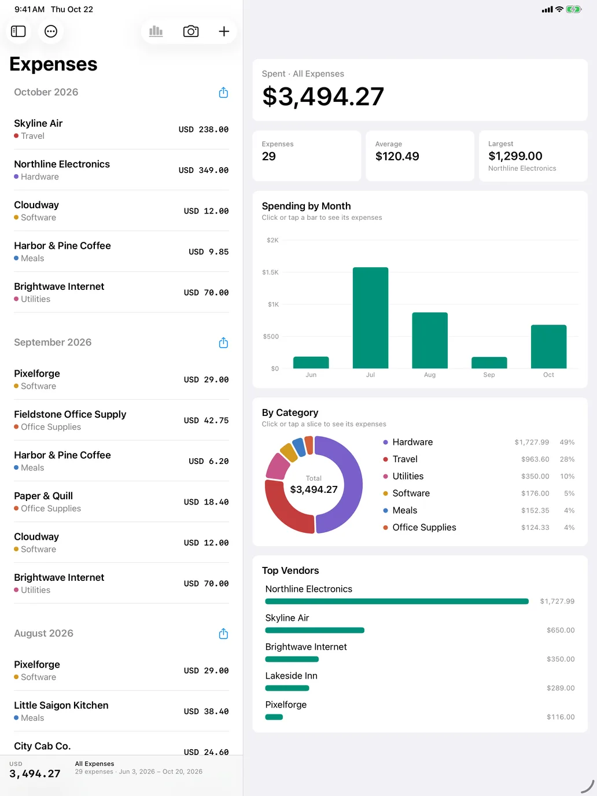Select the Meals category legend row

[x=479, y=510]
